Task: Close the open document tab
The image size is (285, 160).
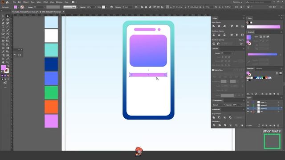Action: click(x=63, y=12)
